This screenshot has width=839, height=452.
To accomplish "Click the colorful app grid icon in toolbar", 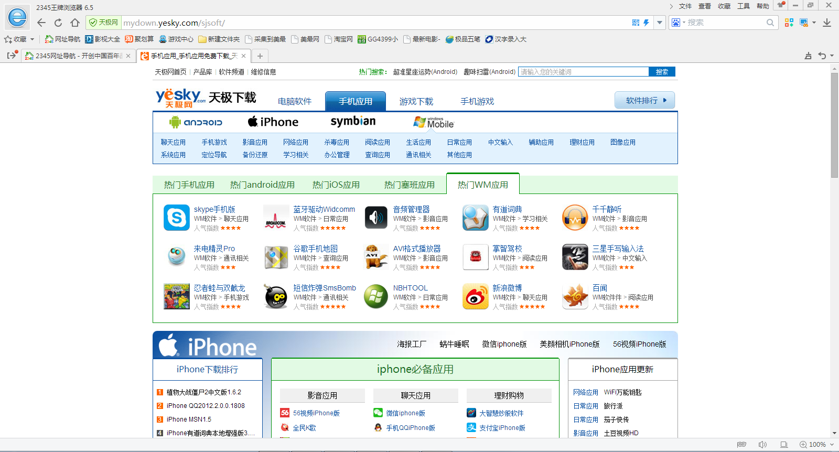I will coord(789,23).
